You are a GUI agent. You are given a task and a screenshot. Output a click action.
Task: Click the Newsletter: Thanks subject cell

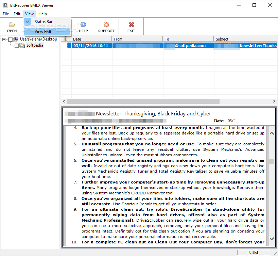click(x=246, y=46)
